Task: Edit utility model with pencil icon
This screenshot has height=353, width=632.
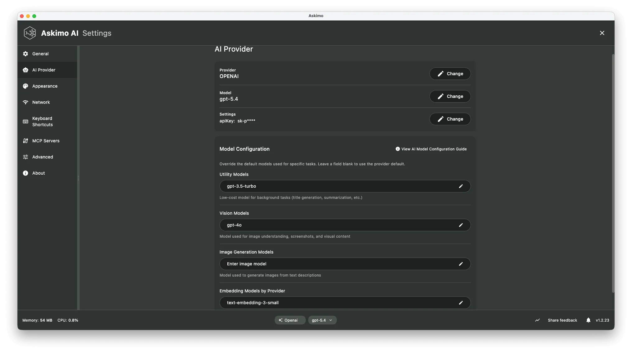Action: pos(461,186)
